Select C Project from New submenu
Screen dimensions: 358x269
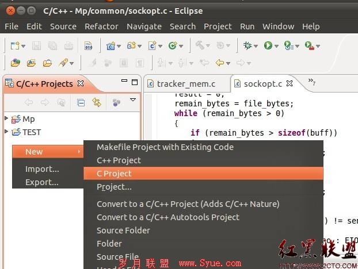pos(203,174)
